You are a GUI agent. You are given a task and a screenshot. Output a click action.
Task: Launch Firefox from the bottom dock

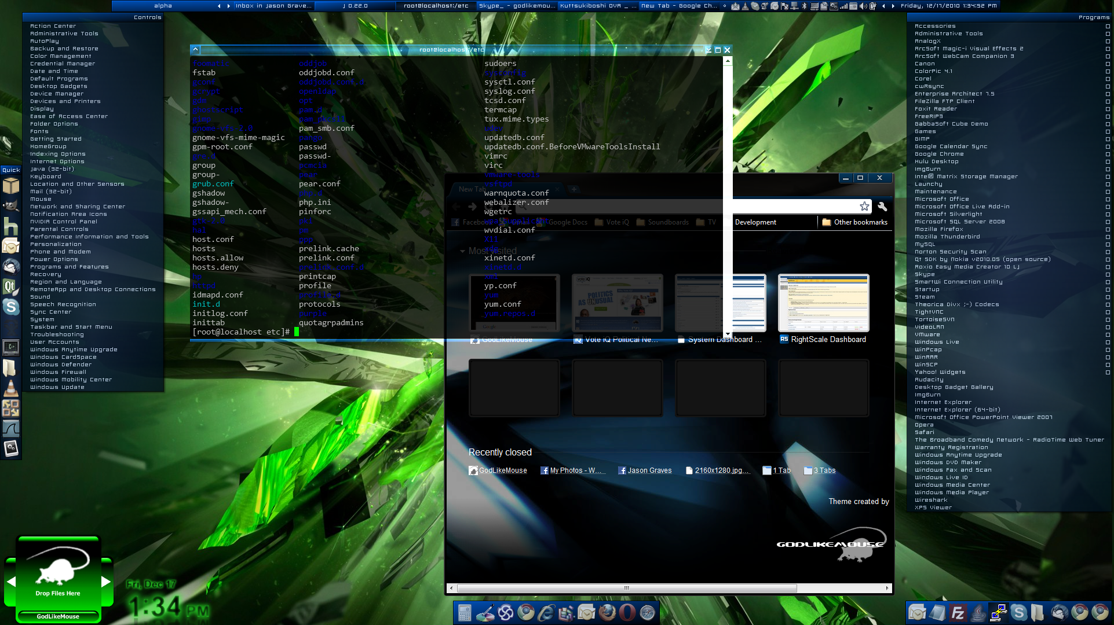pyautogui.click(x=607, y=612)
